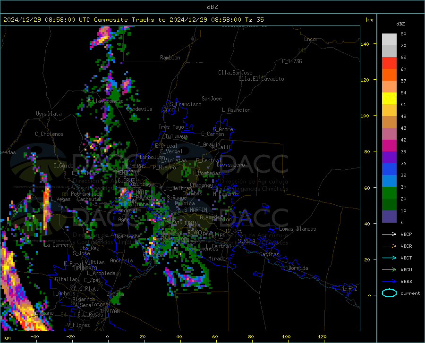Click the 'VBCU' legend label
The image size is (425, 343).
click(x=406, y=270)
